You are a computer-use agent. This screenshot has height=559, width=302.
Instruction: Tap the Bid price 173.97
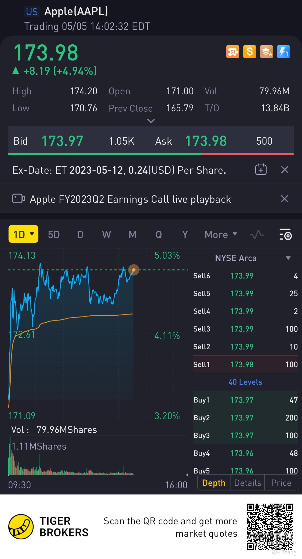click(62, 141)
